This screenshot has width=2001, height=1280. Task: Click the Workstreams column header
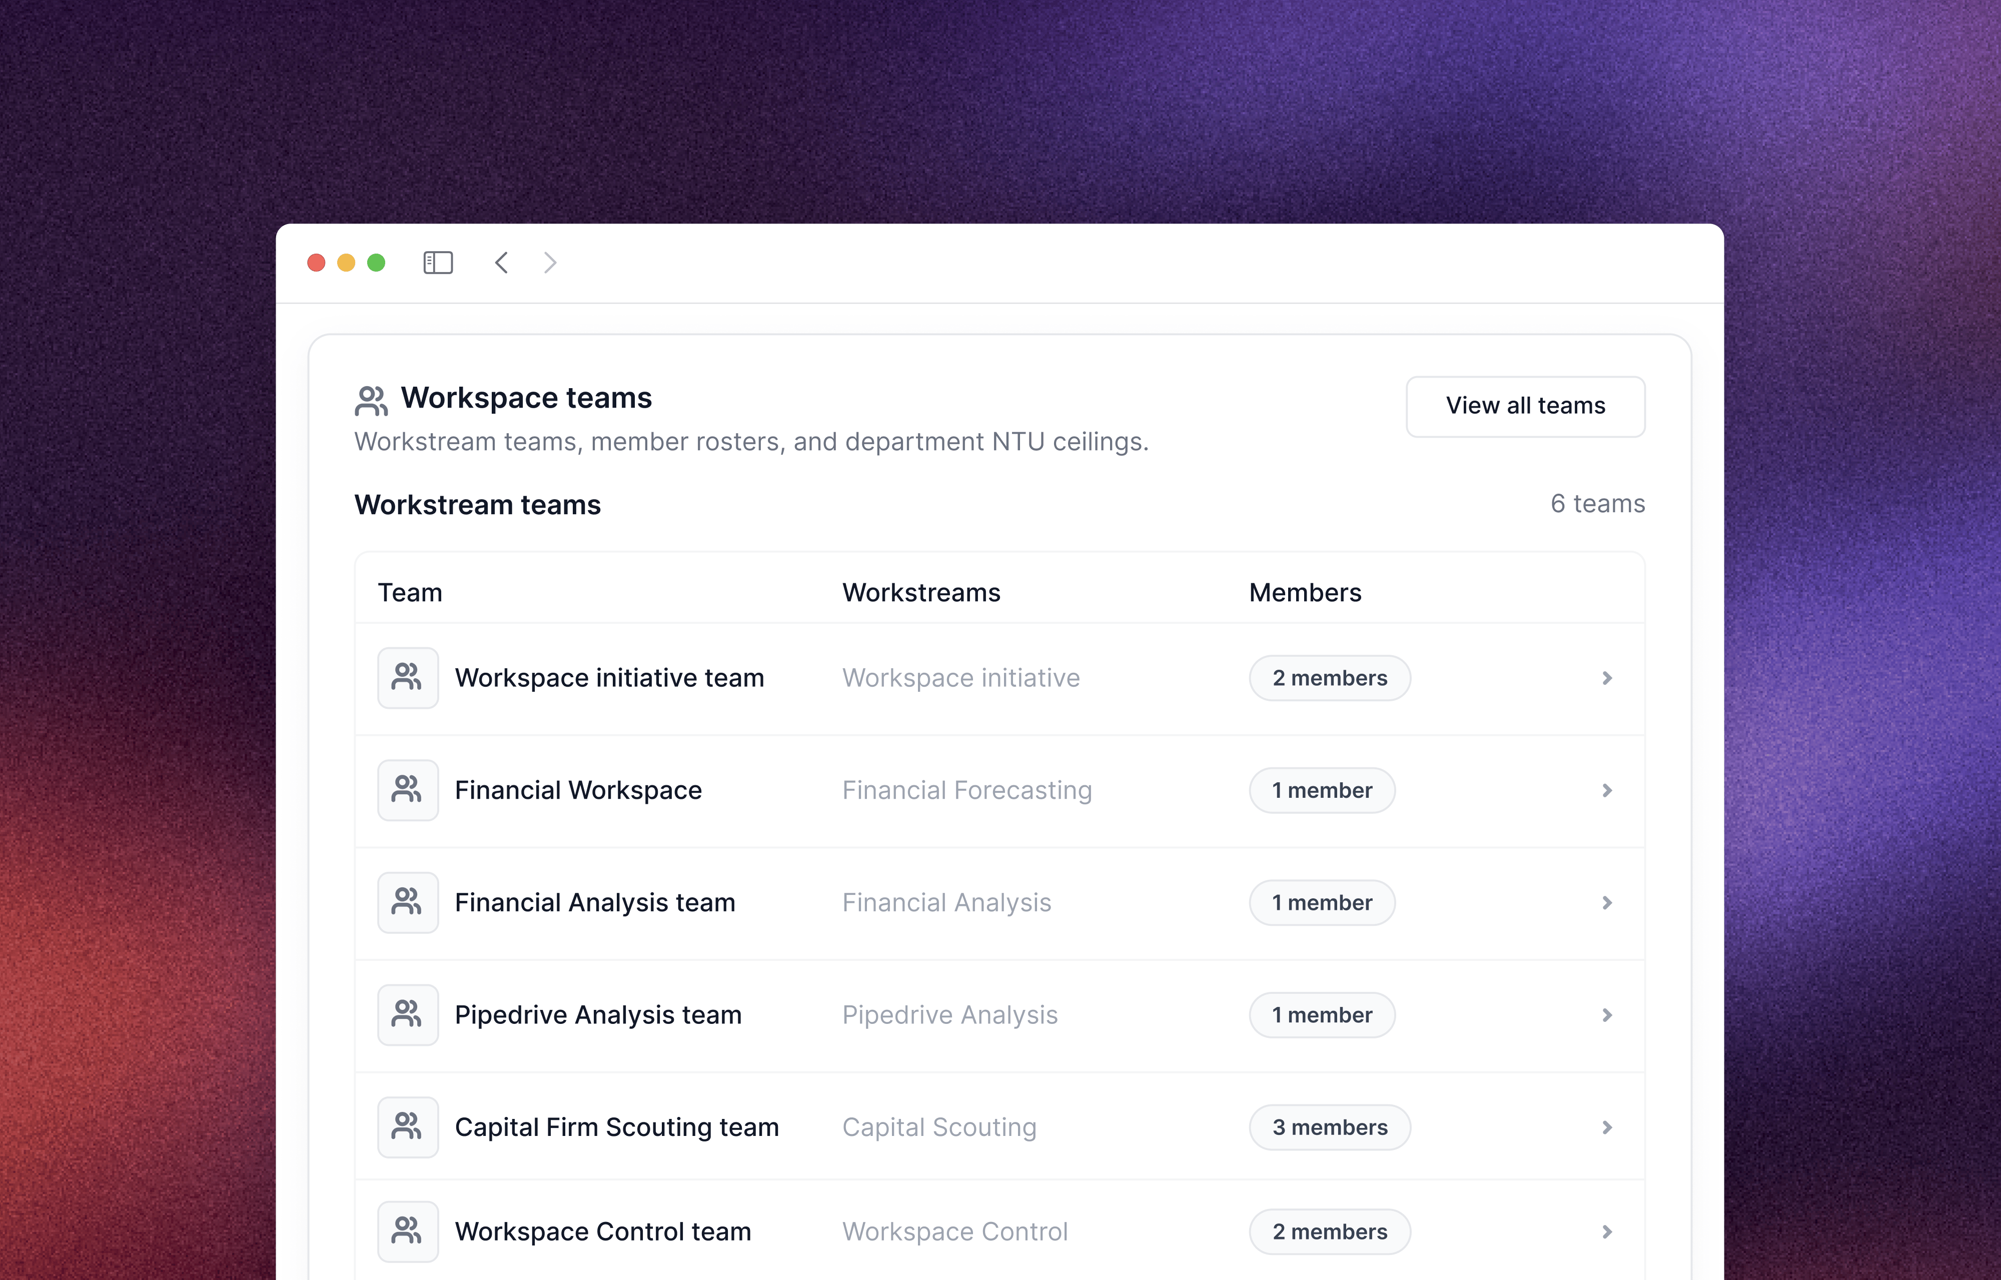[921, 593]
